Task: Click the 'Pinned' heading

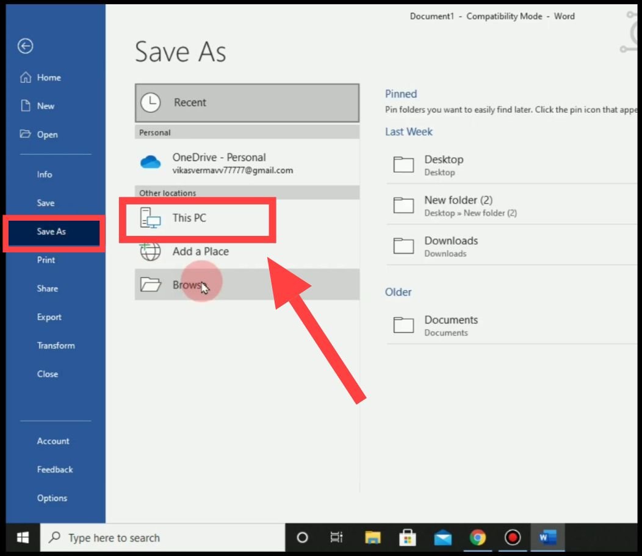Action: point(401,94)
